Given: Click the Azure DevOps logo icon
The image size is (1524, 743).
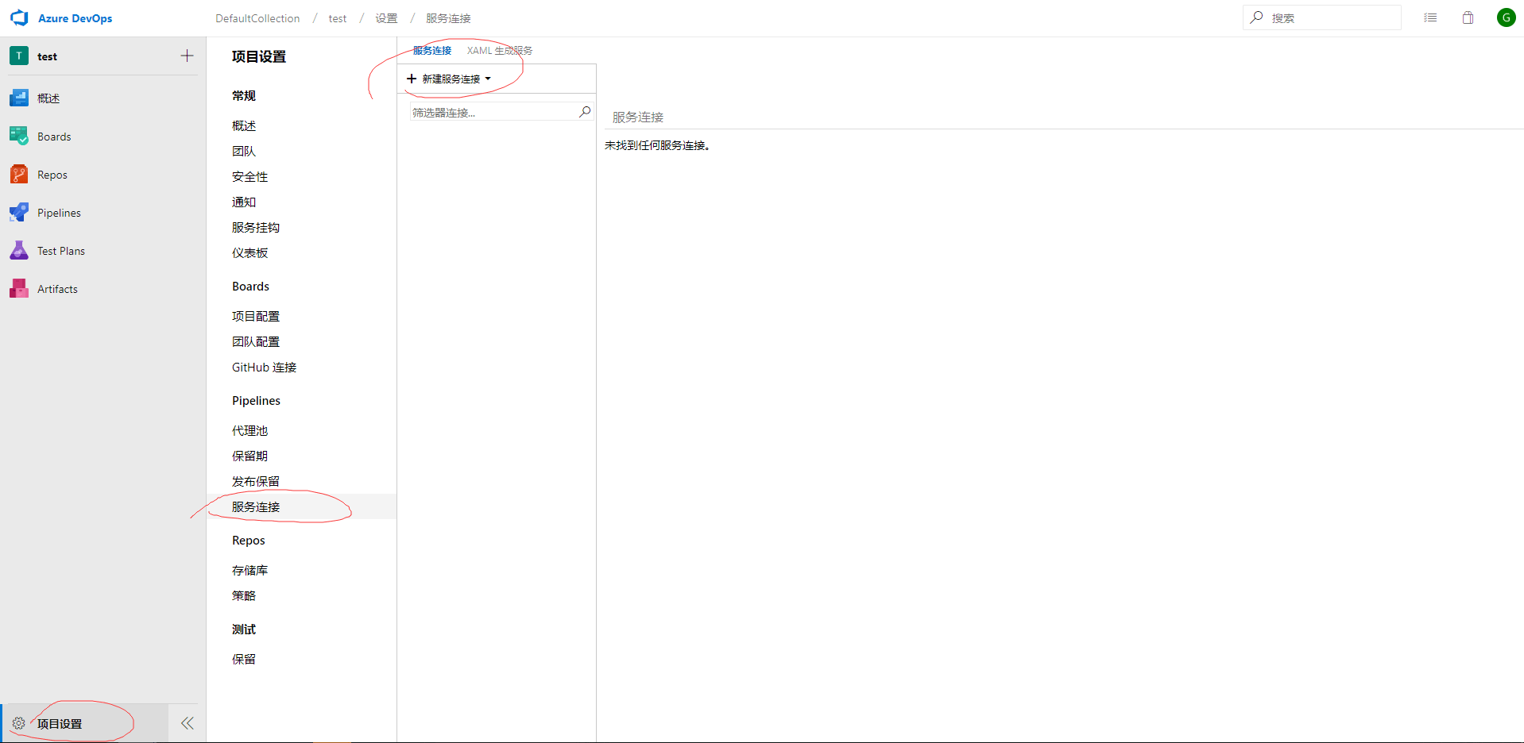Looking at the screenshot, I should [19, 17].
